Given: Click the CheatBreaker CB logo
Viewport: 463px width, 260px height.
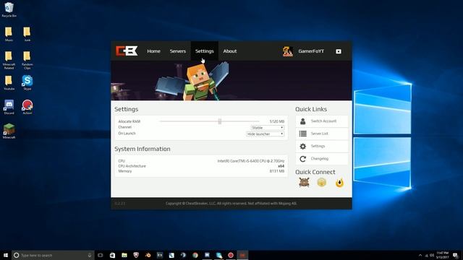Looking at the screenshot, I should click(127, 51).
